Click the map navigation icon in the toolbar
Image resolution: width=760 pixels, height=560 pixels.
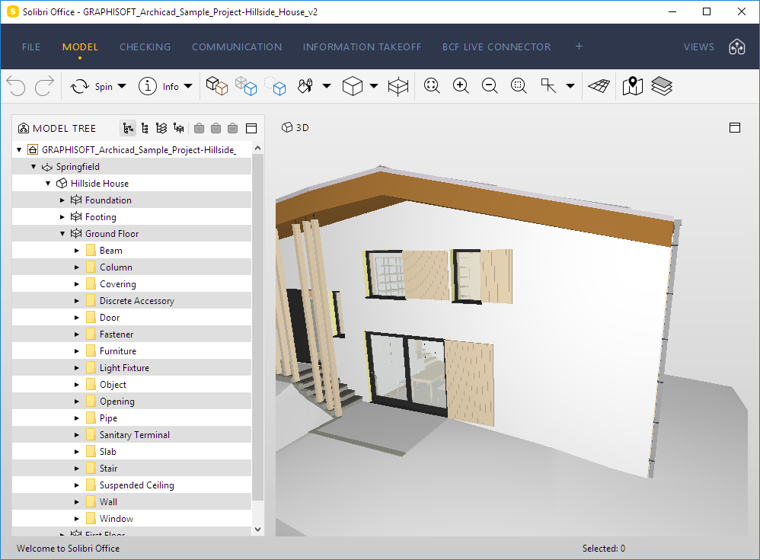[x=631, y=86]
